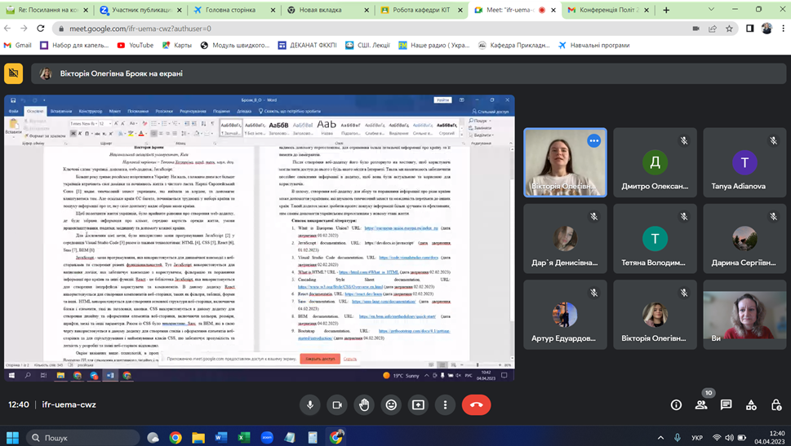This screenshot has width=791, height=446.
Task: Switch to Головна сторінка browser tab
Action: (x=231, y=10)
